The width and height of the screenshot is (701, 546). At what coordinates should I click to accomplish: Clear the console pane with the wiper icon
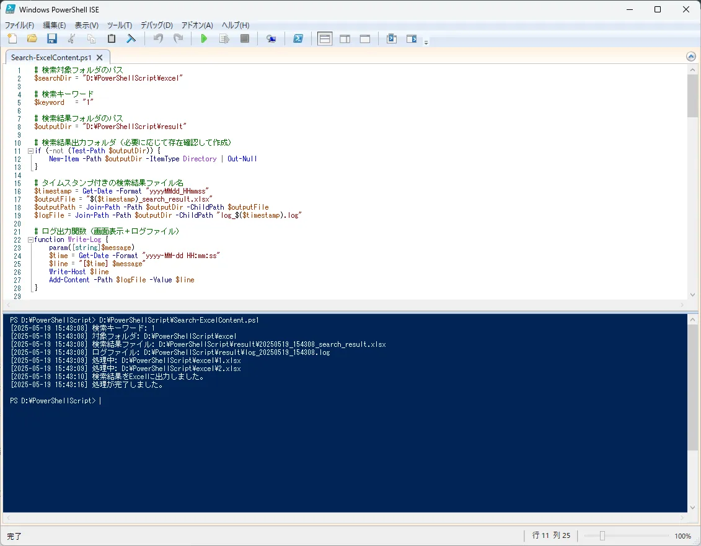(131, 38)
